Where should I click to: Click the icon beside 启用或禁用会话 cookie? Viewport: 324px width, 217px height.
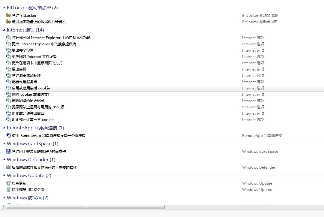(x=8, y=88)
